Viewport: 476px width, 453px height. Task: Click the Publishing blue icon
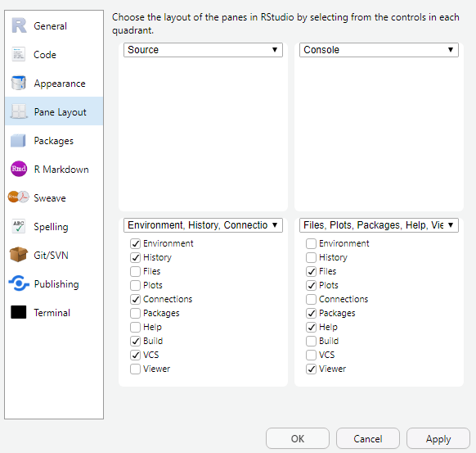click(19, 283)
